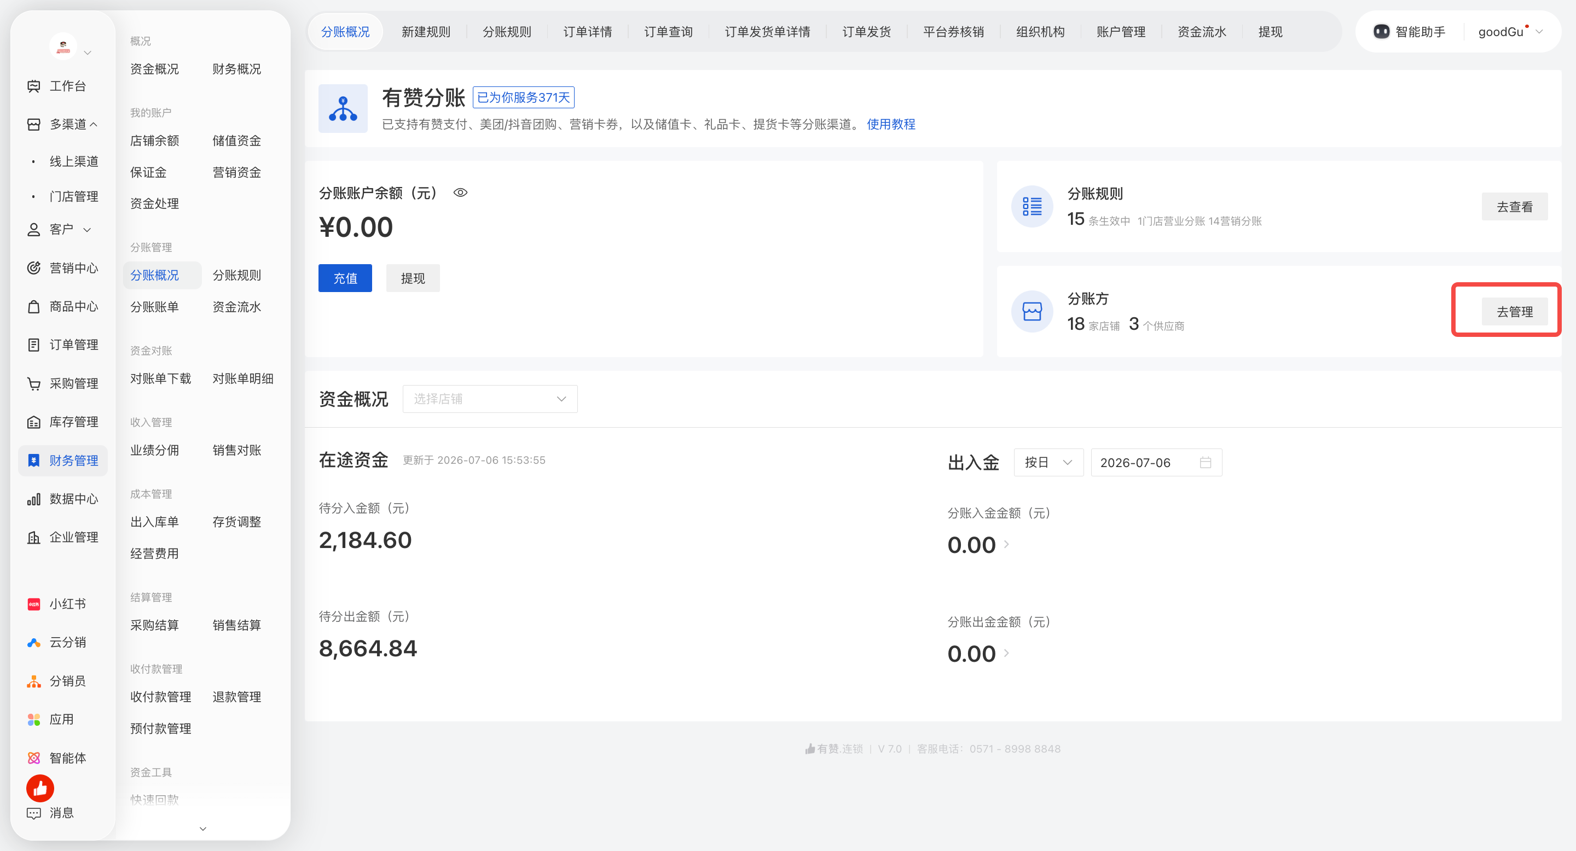
Task: Open the 智能助手 robot icon
Action: click(1381, 32)
